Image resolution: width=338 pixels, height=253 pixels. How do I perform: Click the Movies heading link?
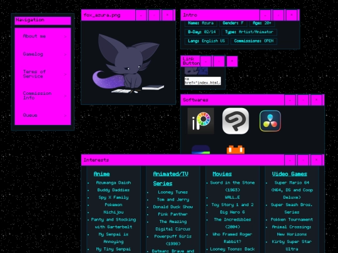(x=222, y=174)
